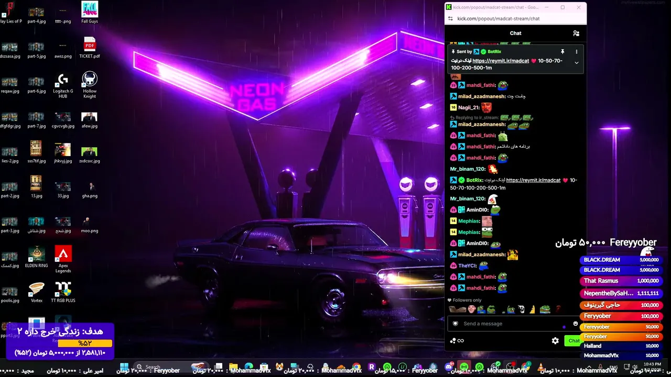Select the sss7tif.jpg desktop file
671x377 pixels.
pos(36,152)
